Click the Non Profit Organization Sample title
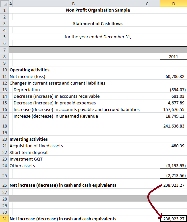 pyautogui.click(x=98, y=10)
